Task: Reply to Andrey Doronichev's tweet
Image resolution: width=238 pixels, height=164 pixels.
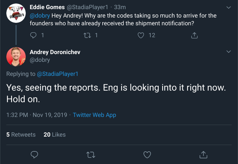Action: (x=35, y=154)
